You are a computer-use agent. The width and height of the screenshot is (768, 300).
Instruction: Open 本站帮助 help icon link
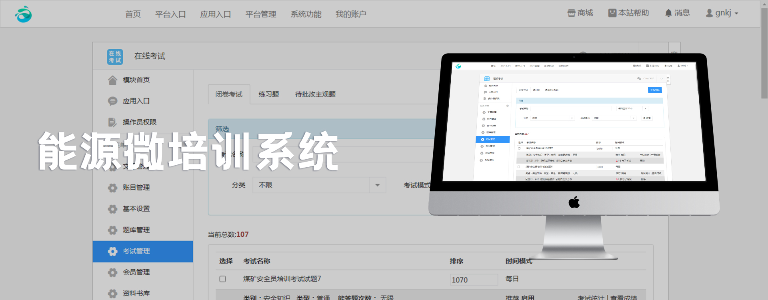point(628,13)
